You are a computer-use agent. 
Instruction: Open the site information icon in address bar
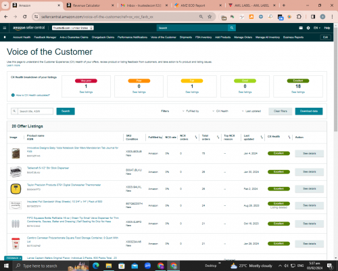click(36, 16)
